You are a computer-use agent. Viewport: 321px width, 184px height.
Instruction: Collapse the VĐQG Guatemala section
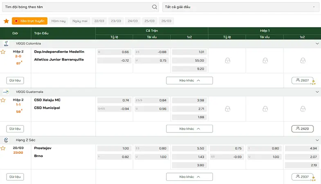pos(317,92)
